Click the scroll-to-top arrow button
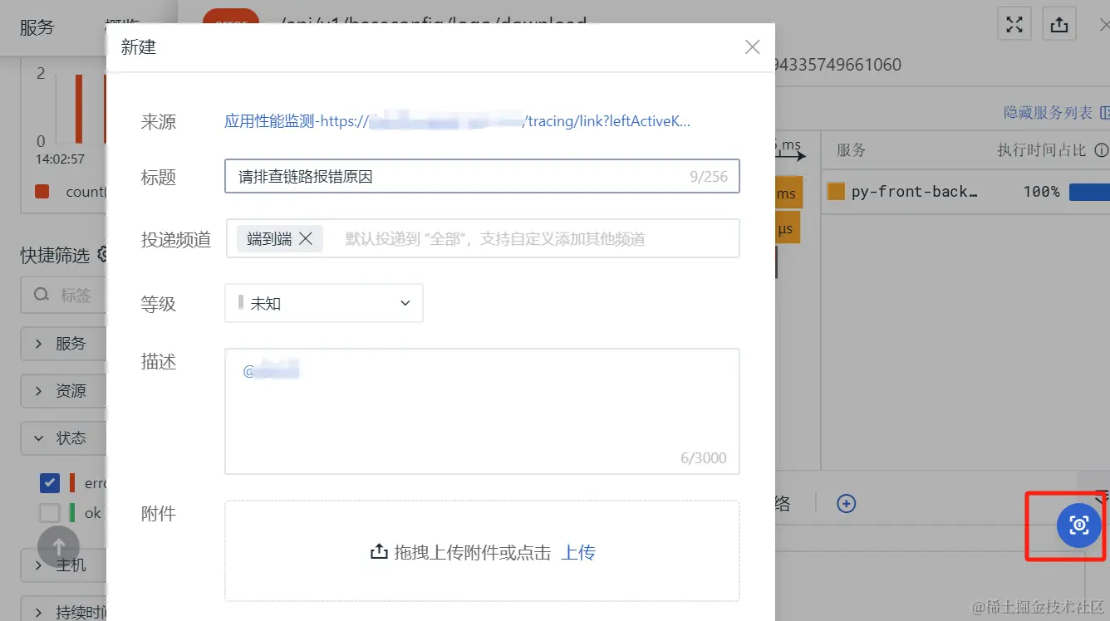Viewport: 1110px width, 621px height. [x=58, y=546]
